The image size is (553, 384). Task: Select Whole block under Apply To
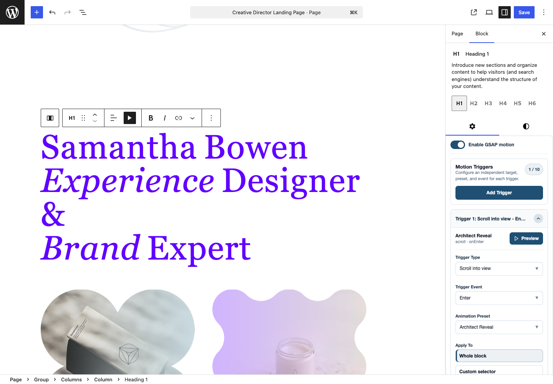pos(499,356)
